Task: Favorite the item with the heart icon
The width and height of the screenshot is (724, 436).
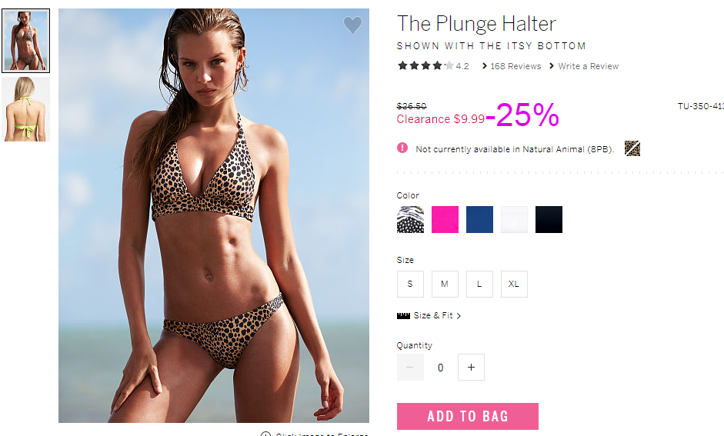Action: coord(352,25)
